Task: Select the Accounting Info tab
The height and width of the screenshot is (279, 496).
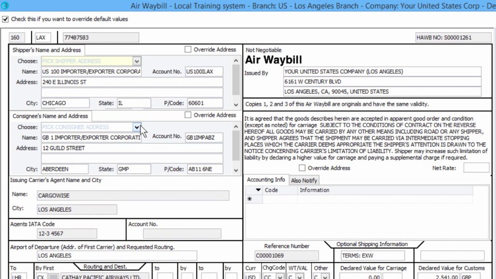Action: (265, 179)
